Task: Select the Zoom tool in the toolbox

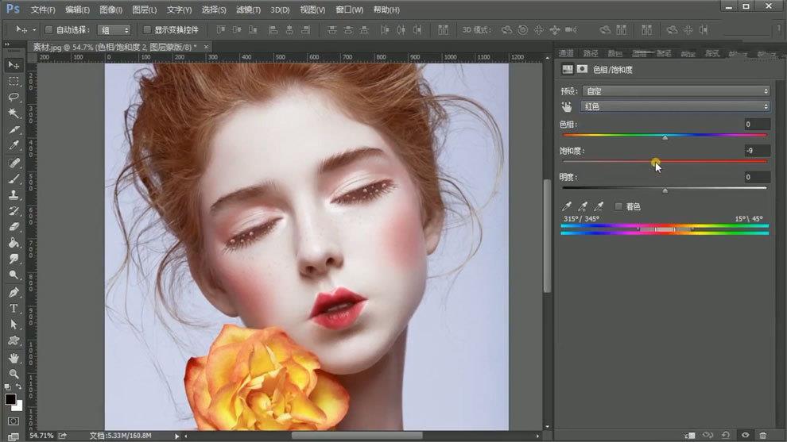Action: click(x=14, y=373)
